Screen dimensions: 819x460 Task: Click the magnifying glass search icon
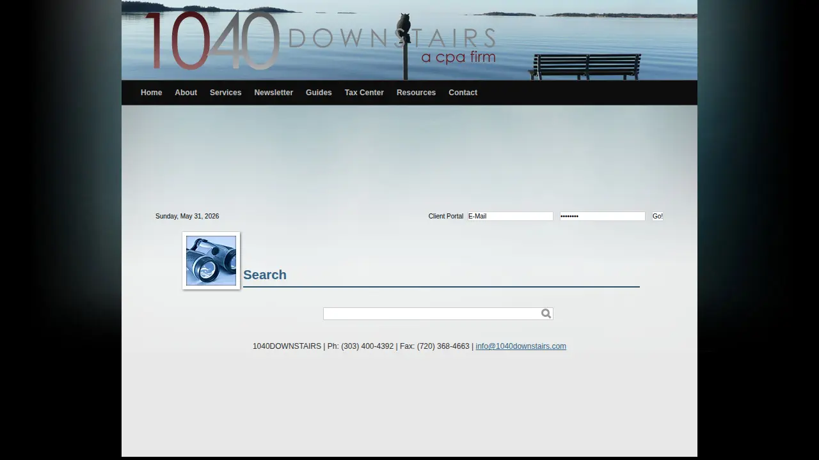(546, 314)
